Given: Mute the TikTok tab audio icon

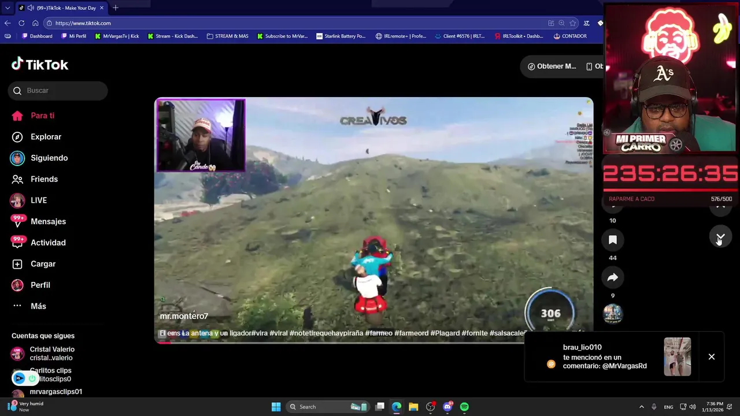Looking at the screenshot, I should [x=29, y=8].
